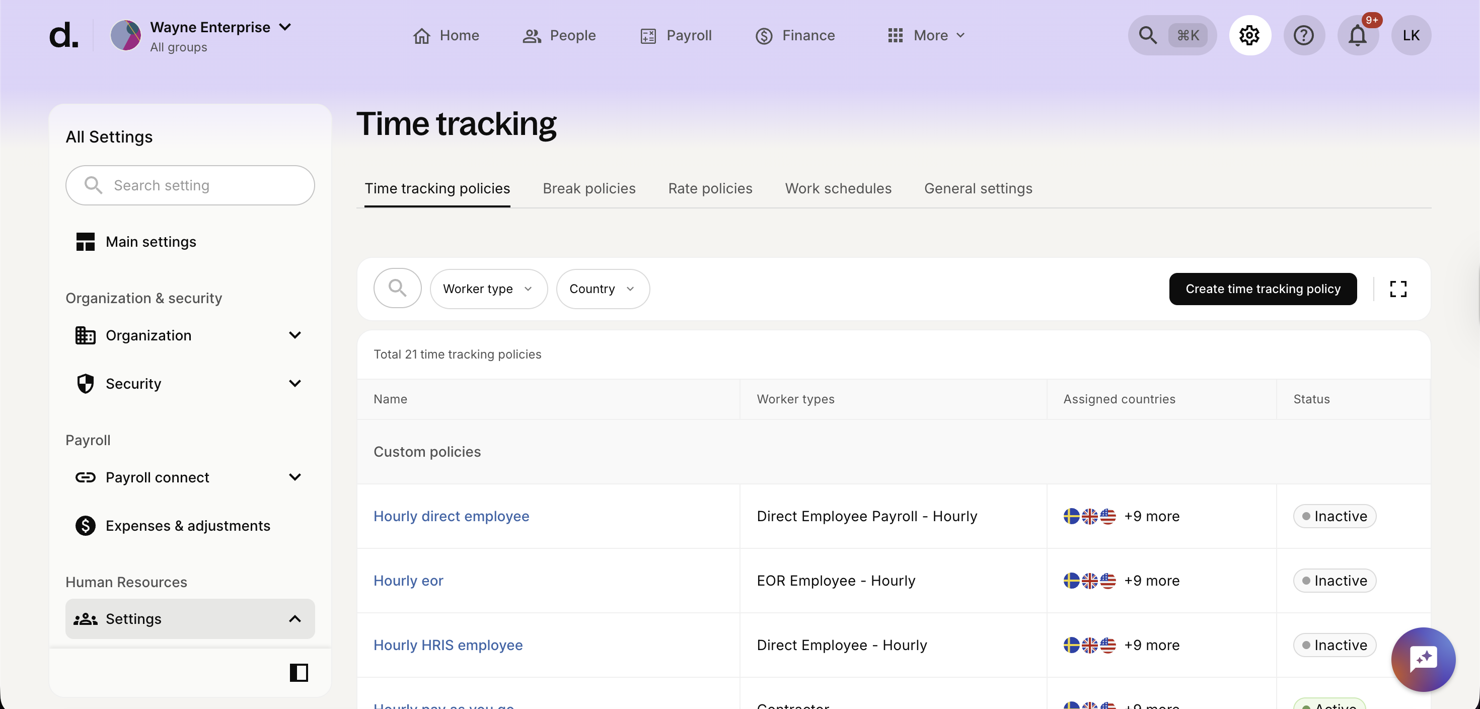Viewport: 1480px width, 709px height.
Task: Click the global search magnifier icon
Action: point(1148,36)
